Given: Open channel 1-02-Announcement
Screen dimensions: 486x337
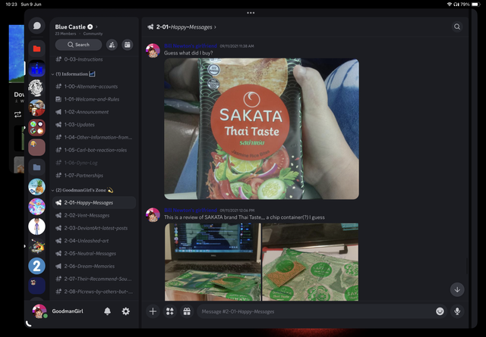Looking at the screenshot, I should (x=94, y=112).
